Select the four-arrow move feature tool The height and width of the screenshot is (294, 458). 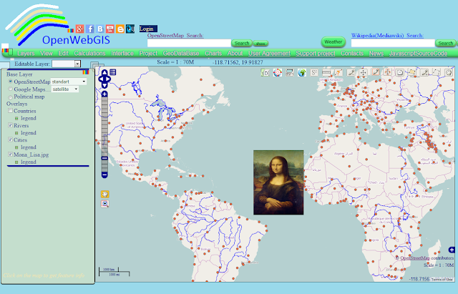(363, 72)
